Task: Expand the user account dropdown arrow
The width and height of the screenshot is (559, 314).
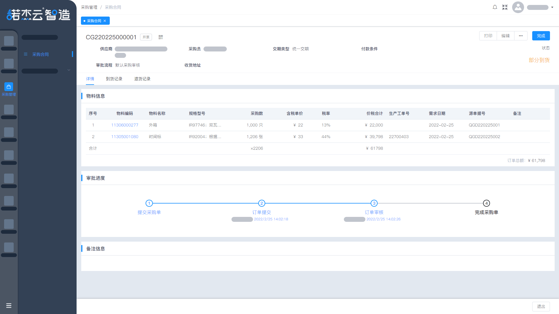Action: (x=552, y=7)
